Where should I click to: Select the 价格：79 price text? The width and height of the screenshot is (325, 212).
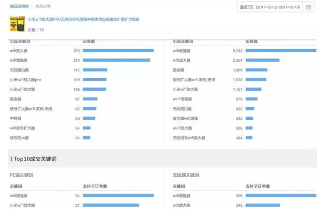pos(36,30)
